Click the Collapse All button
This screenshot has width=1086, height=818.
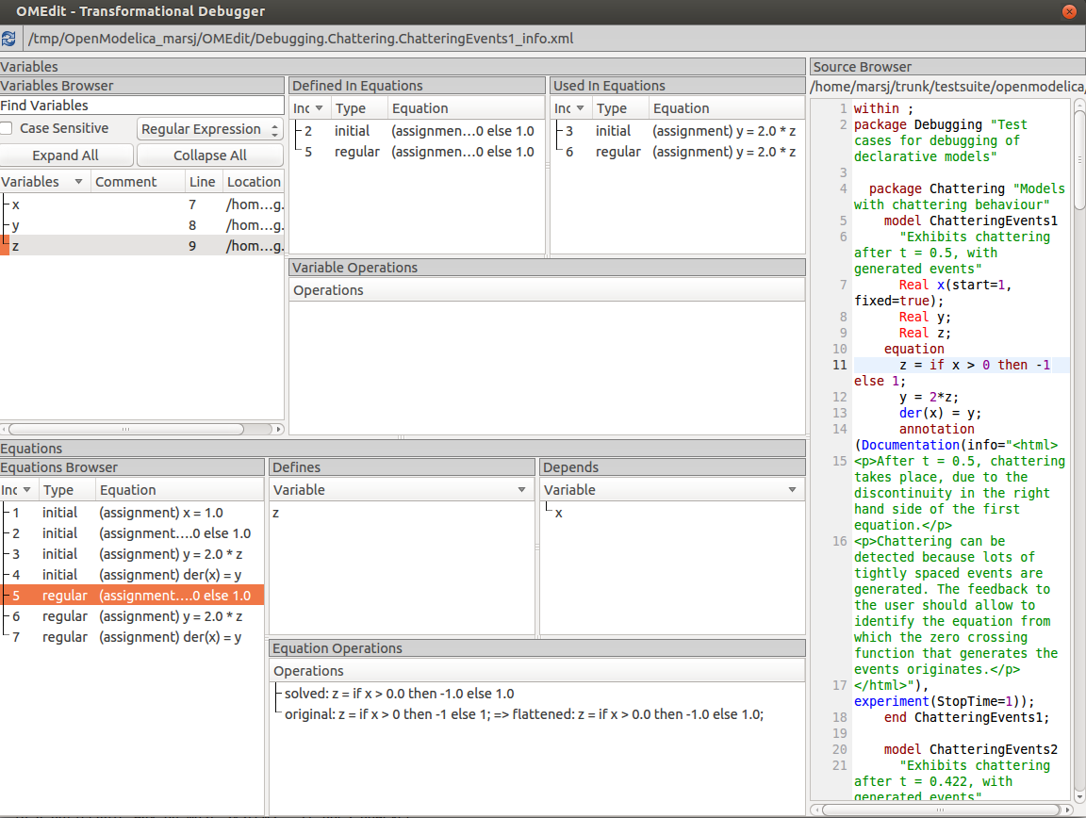[x=209, y=155]
